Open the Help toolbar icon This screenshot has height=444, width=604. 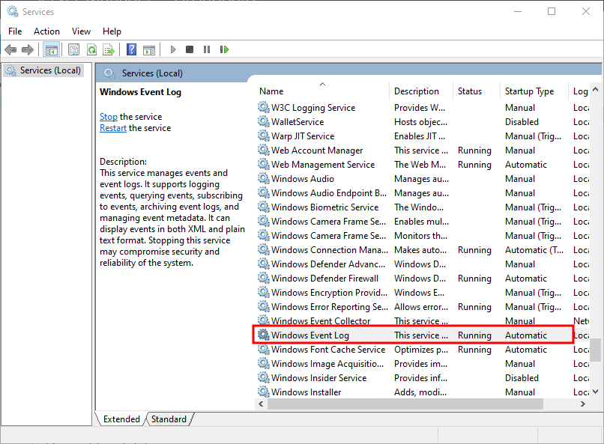[x=131, y=49]
